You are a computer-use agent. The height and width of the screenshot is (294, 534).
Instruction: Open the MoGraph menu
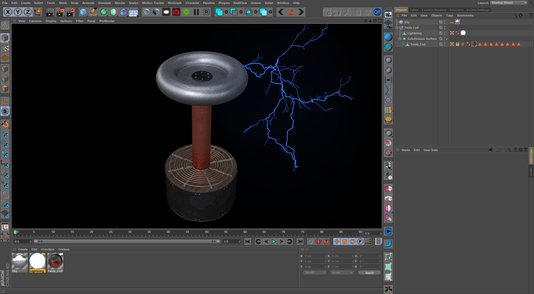click(174, 3)
